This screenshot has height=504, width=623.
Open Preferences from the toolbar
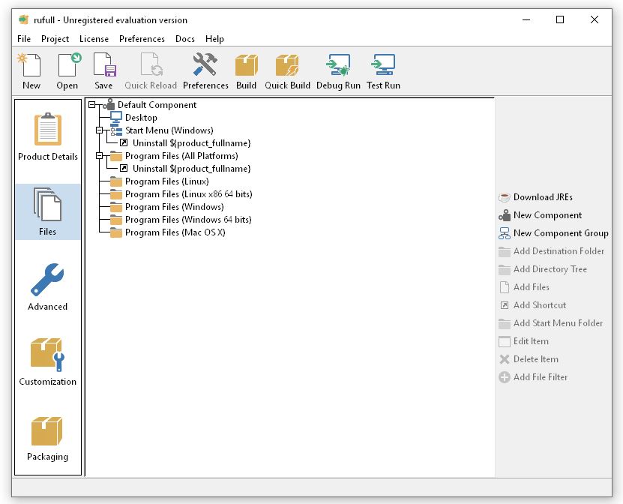click(205, 67)
